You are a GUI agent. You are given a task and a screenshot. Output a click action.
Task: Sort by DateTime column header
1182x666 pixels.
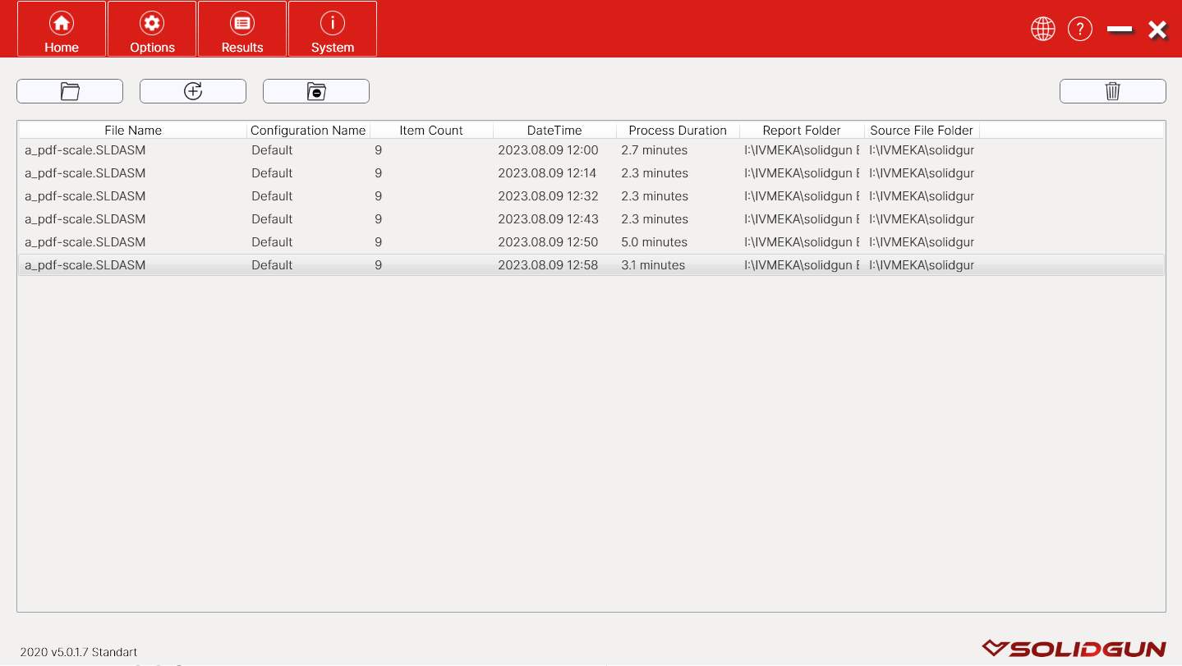pos(554,130)
